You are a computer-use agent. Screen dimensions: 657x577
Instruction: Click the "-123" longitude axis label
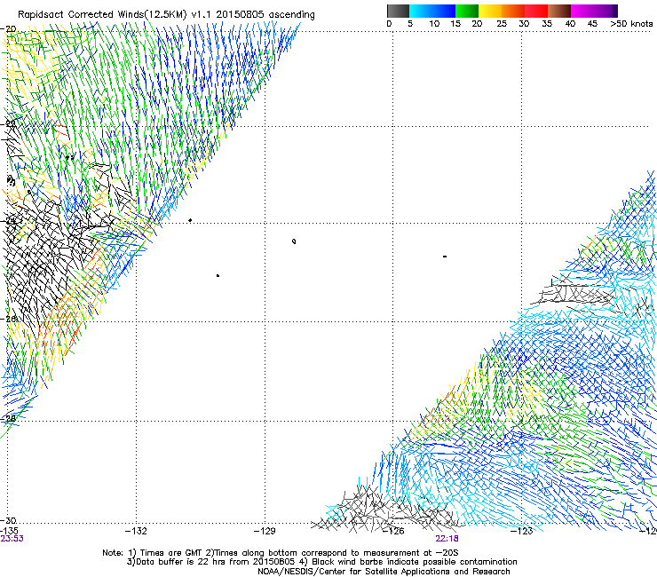pos(522,531)
